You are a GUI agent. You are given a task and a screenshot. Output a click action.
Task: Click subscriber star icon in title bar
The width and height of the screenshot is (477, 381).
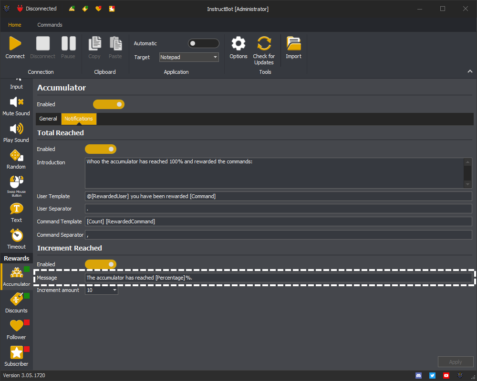click(x=112, y=9)
